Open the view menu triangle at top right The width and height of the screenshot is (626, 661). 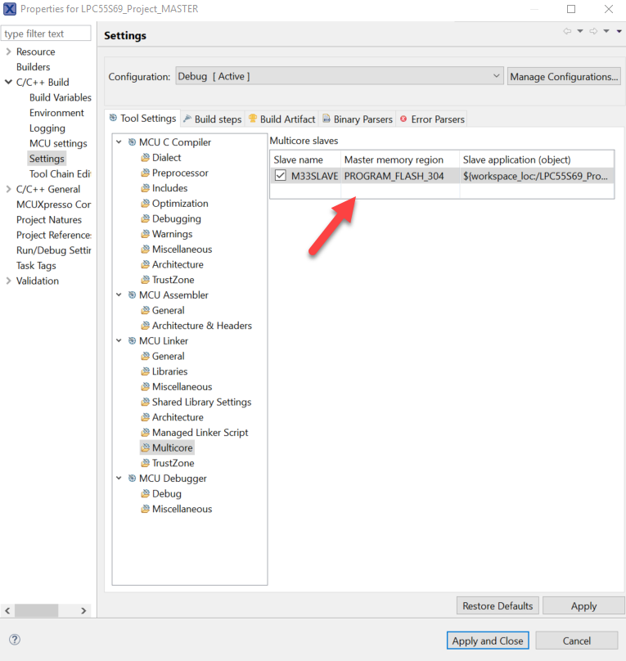(619, 31)
